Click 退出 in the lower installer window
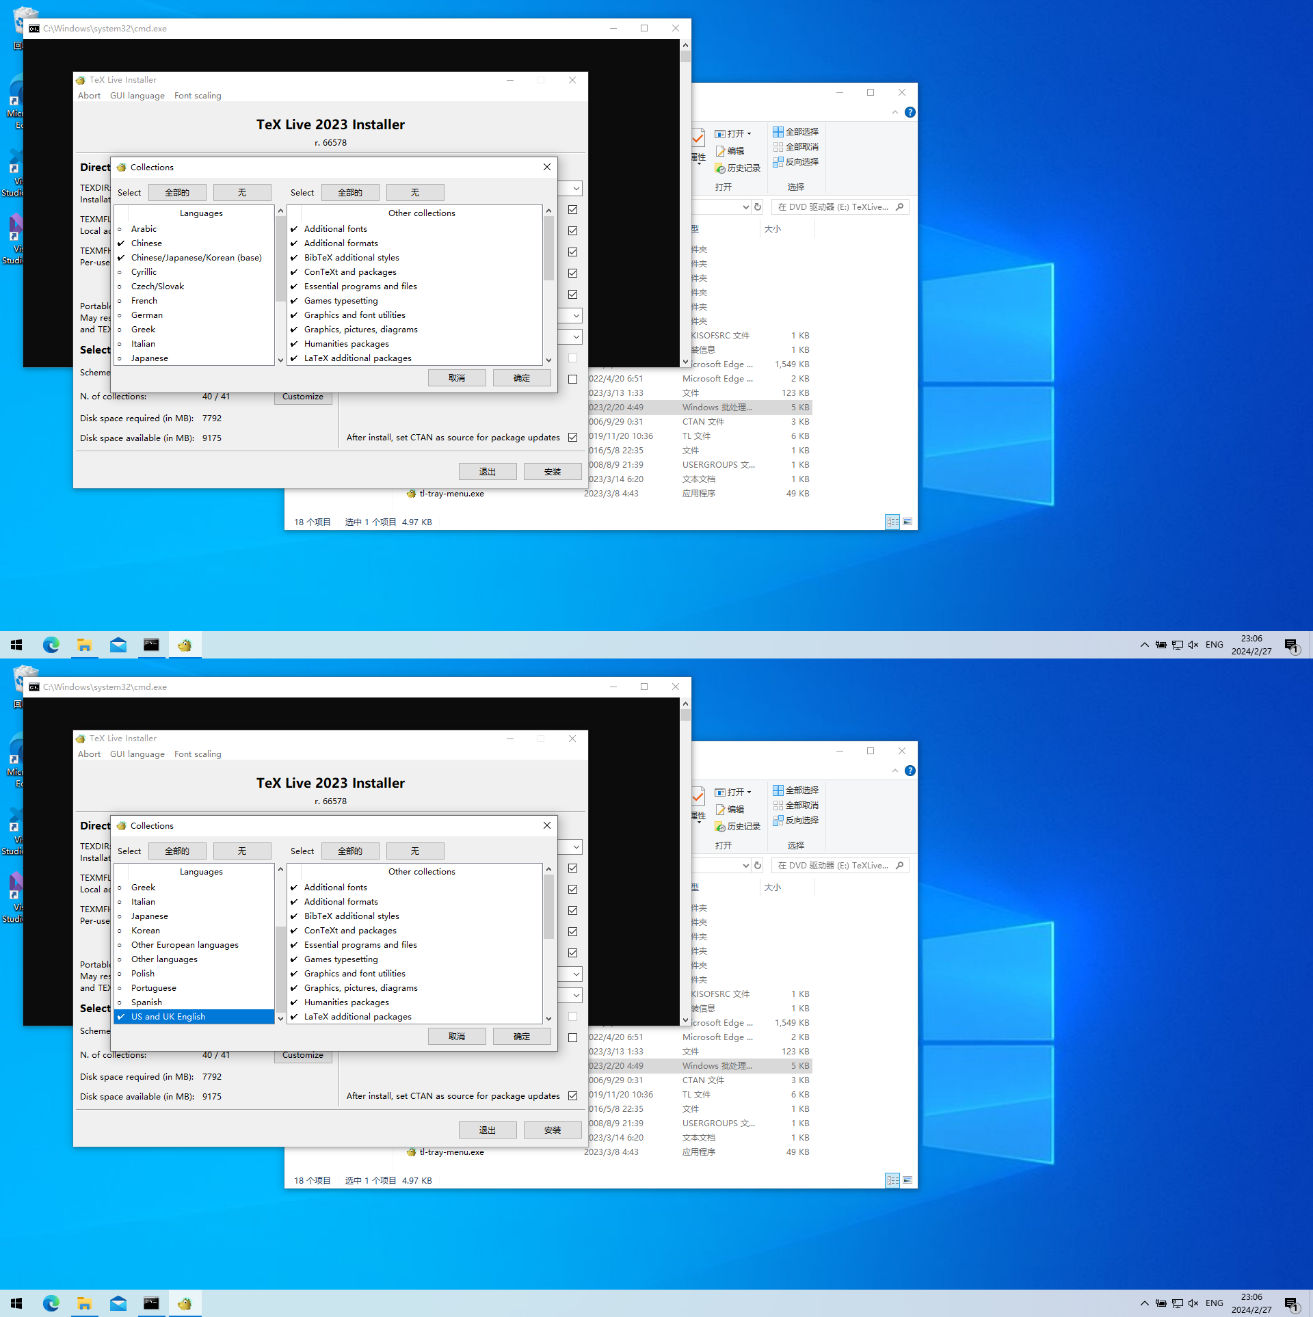This screenshot has width=1313, height=1317. click(x=488, y=1130)
